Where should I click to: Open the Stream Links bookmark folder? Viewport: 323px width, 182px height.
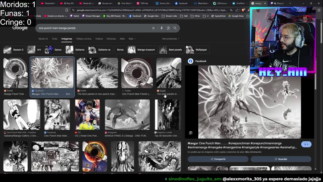pyautogui.click(x=169, y=16)
